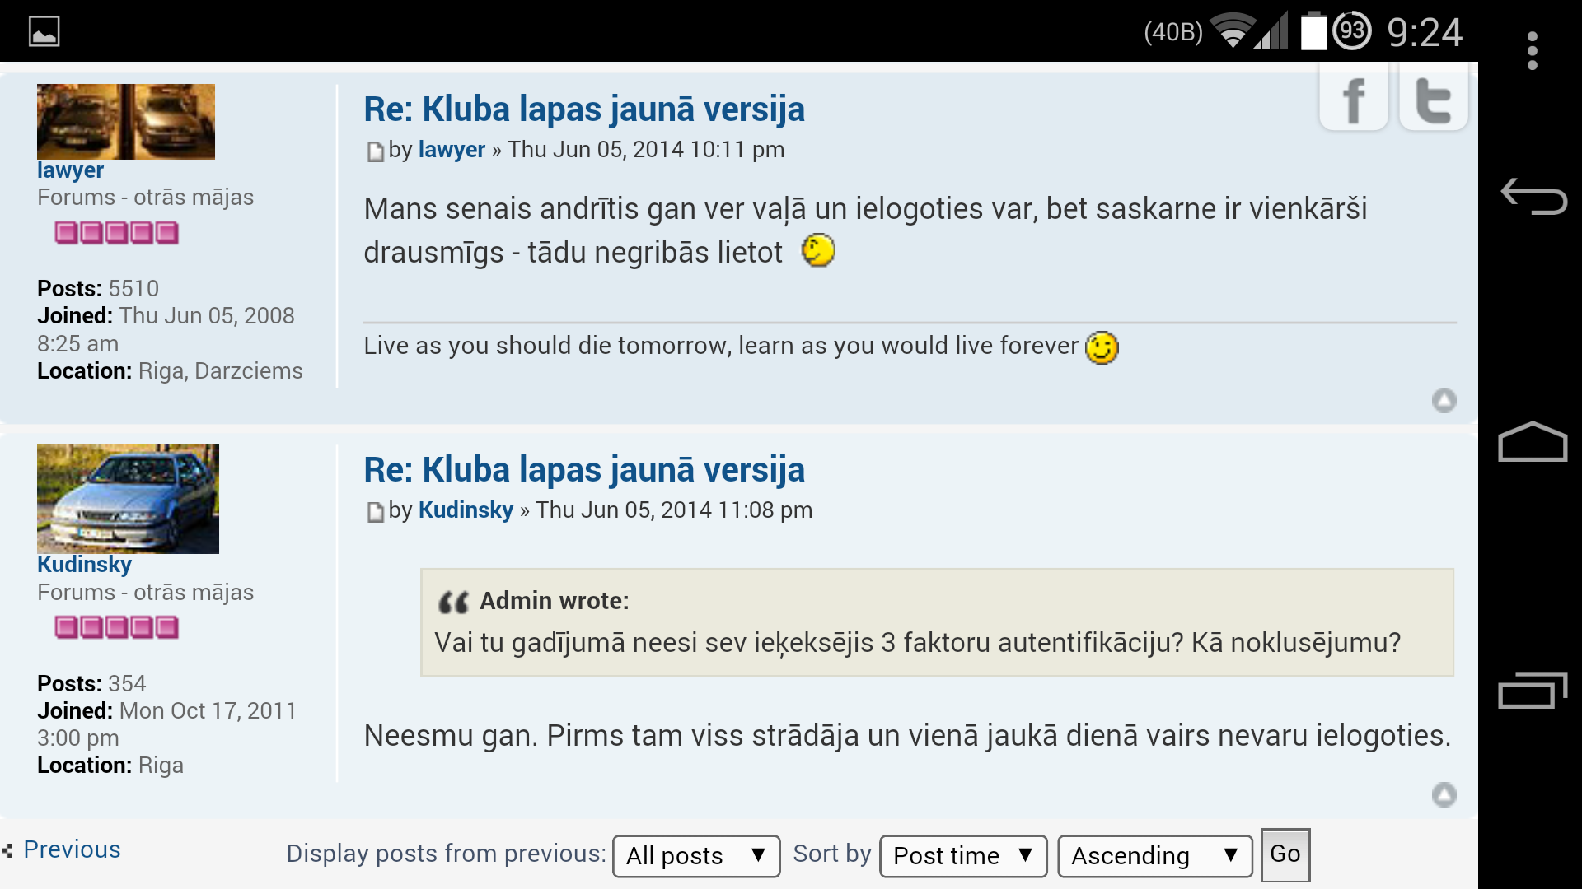Click the post icon beside lawyer's byline

coord(375,151)
